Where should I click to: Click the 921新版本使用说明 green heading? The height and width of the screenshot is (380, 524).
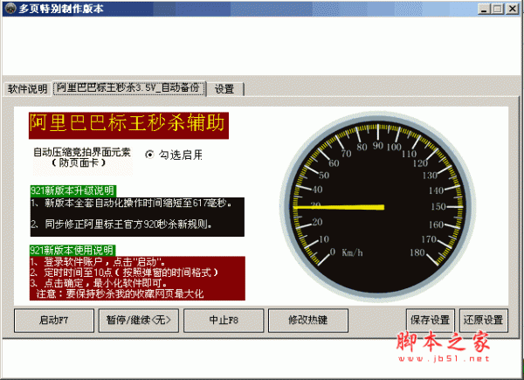click(72, 251)
